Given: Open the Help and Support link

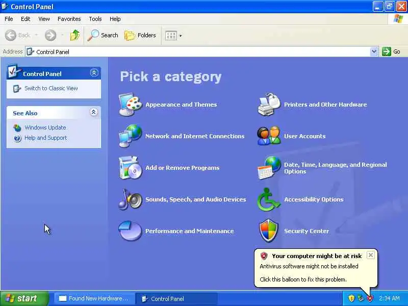Looking at the screenshot, I should pyautogui.click(x=46, y=138).
